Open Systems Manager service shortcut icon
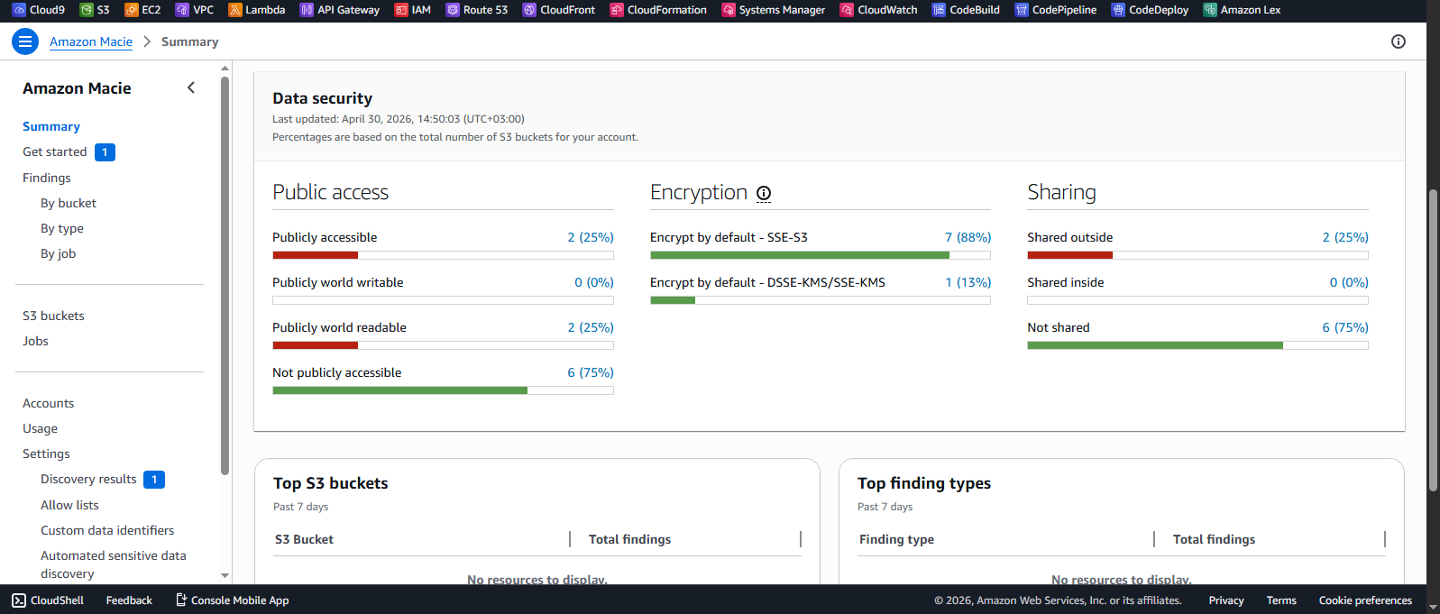1440x614 pixels. point(729,10)
